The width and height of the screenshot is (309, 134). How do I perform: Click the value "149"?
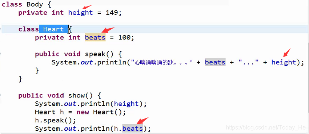click(x=112, y=13)
